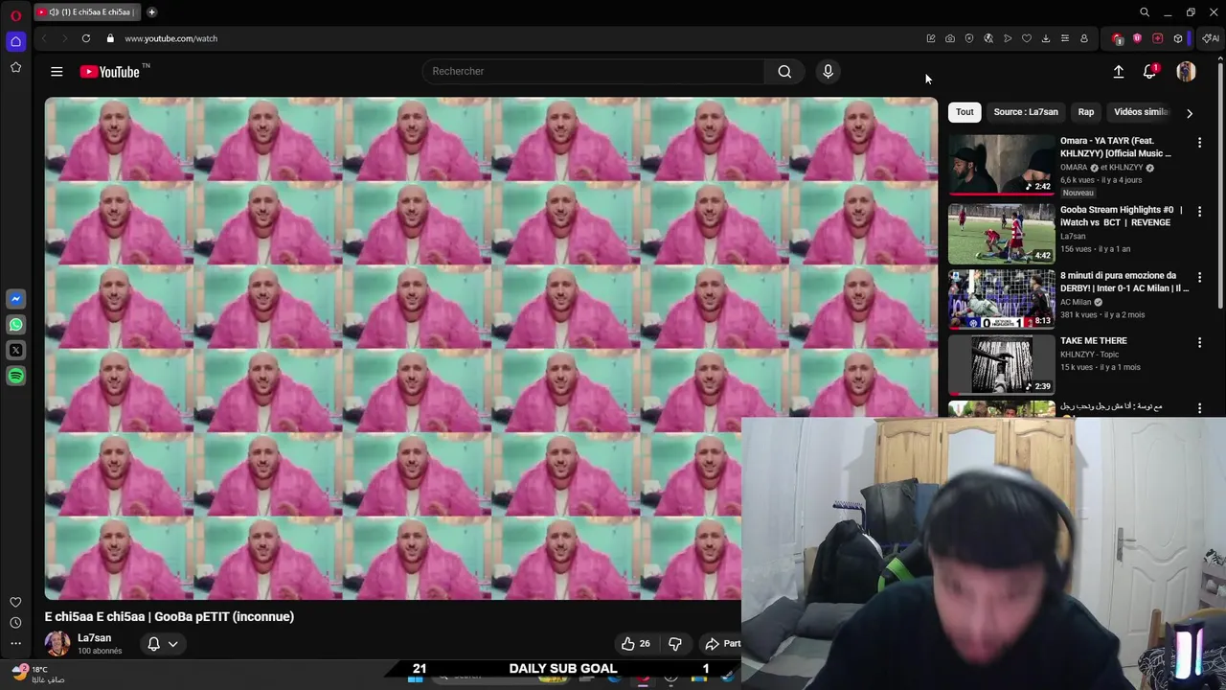Focus the Rechercher search field
This screenshot has height=690, width=1226.
pos(594,71)
